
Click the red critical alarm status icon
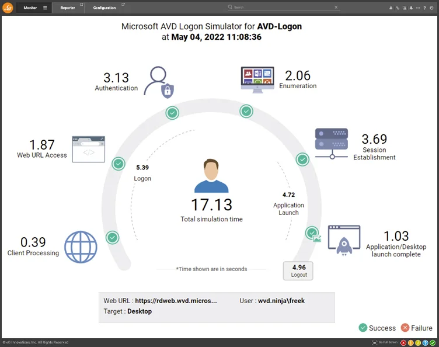coord(403,343)
